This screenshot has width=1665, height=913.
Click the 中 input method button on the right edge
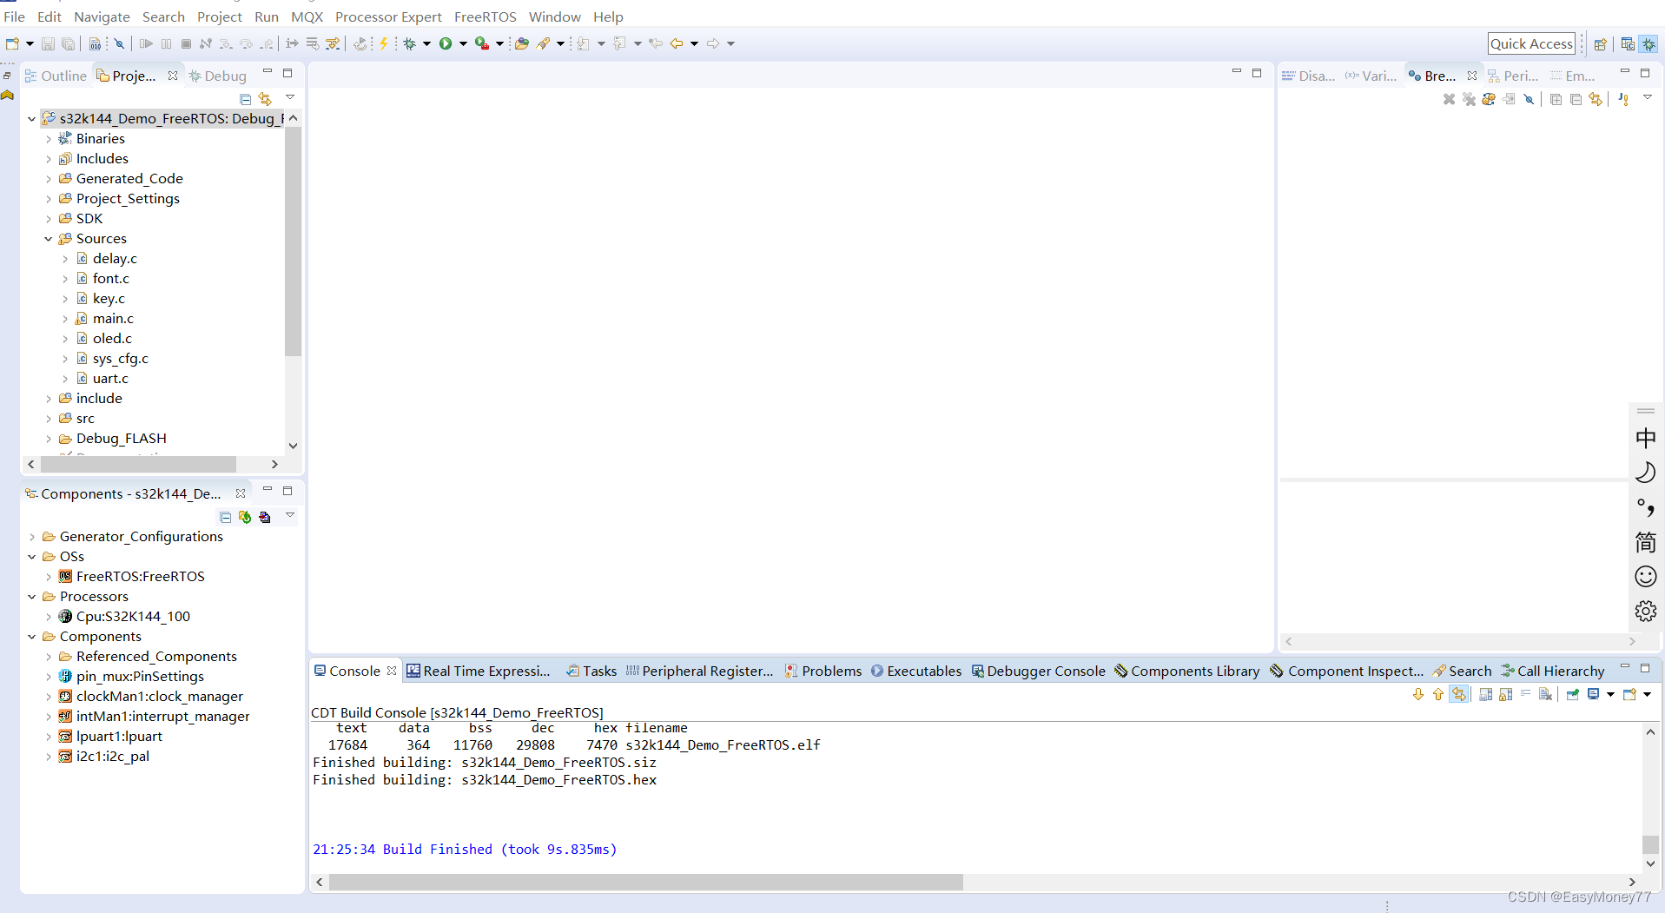(x=1646, y=438)
